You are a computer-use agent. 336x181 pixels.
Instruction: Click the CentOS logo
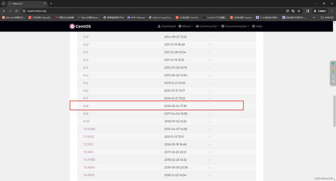80,26
